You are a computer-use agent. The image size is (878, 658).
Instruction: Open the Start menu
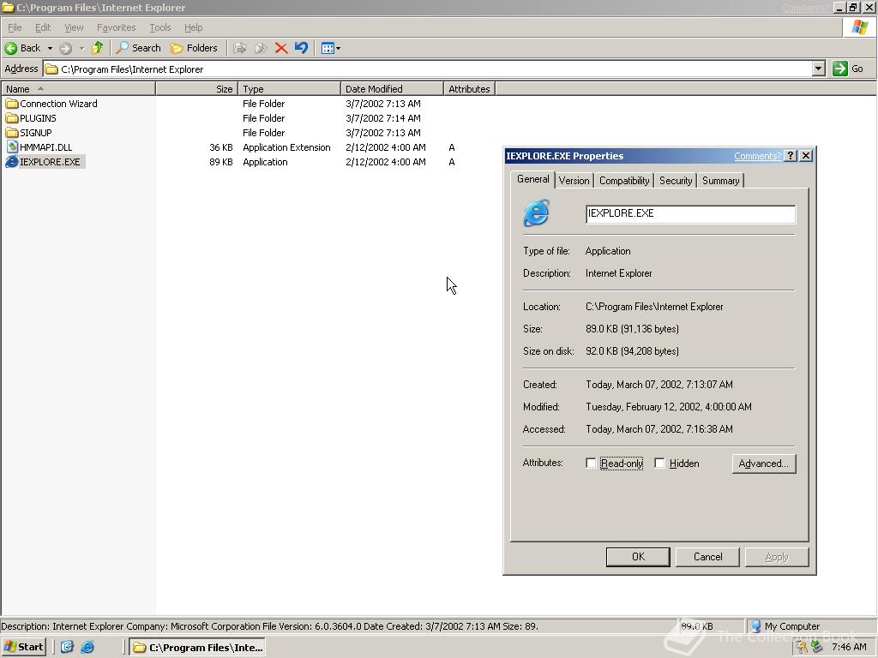click(x=23, y=647)
